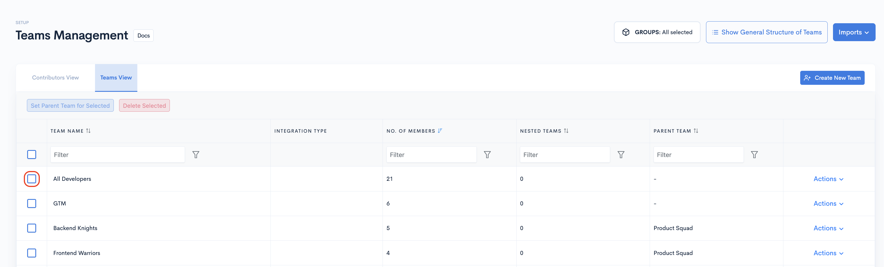This screenshot has width=884, height=267.
Task: Sort by No. of Members icon
Action: pyautogui.click(x=440, y=131)
